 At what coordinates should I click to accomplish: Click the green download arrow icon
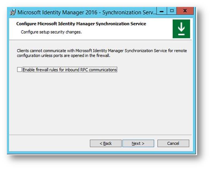pos(181,29)
